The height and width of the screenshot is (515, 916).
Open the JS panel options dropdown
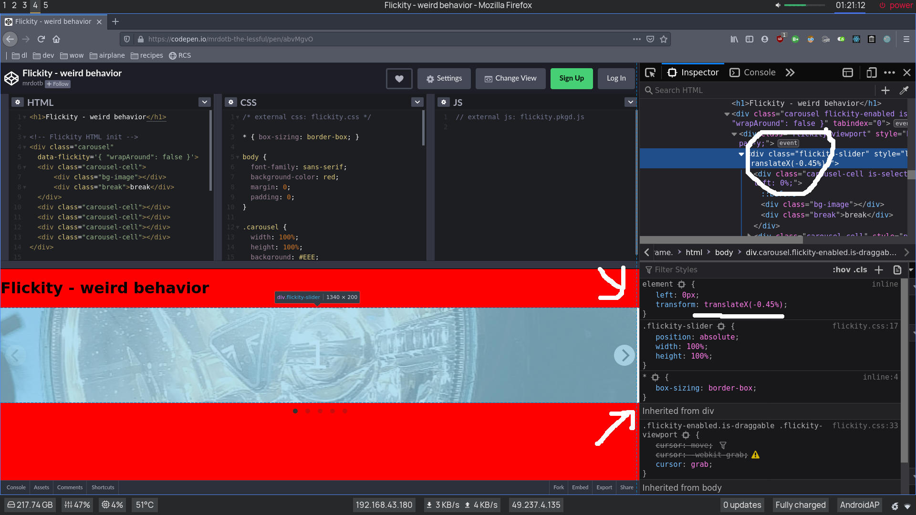pos(630,102)
